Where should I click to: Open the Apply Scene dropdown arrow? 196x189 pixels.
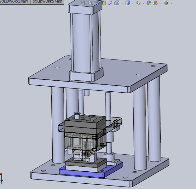[x=161, y=3]
